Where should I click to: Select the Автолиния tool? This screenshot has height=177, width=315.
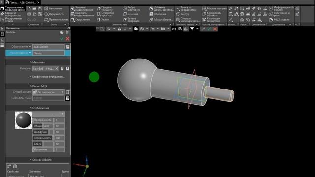[54, 9]
